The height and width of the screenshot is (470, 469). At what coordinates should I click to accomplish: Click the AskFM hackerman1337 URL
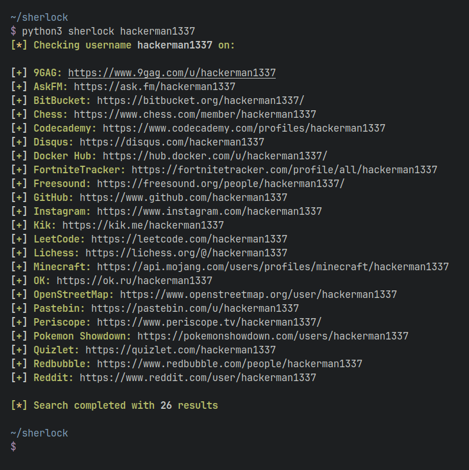[154, 87]
